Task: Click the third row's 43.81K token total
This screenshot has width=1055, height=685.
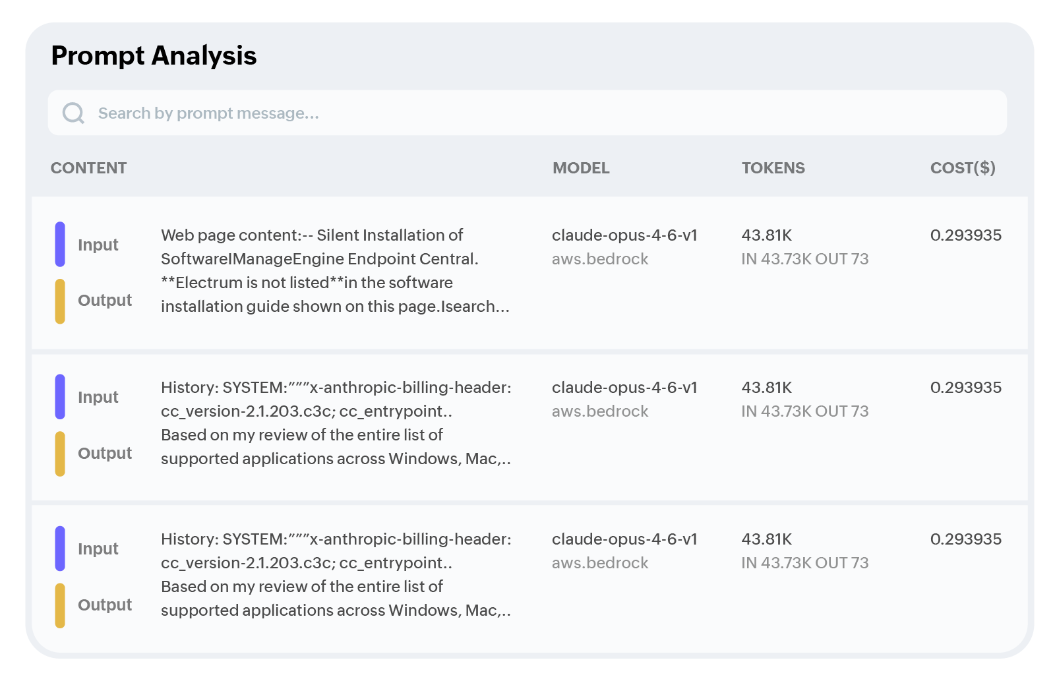Action: pyautogui.click(x=766, y=539)
